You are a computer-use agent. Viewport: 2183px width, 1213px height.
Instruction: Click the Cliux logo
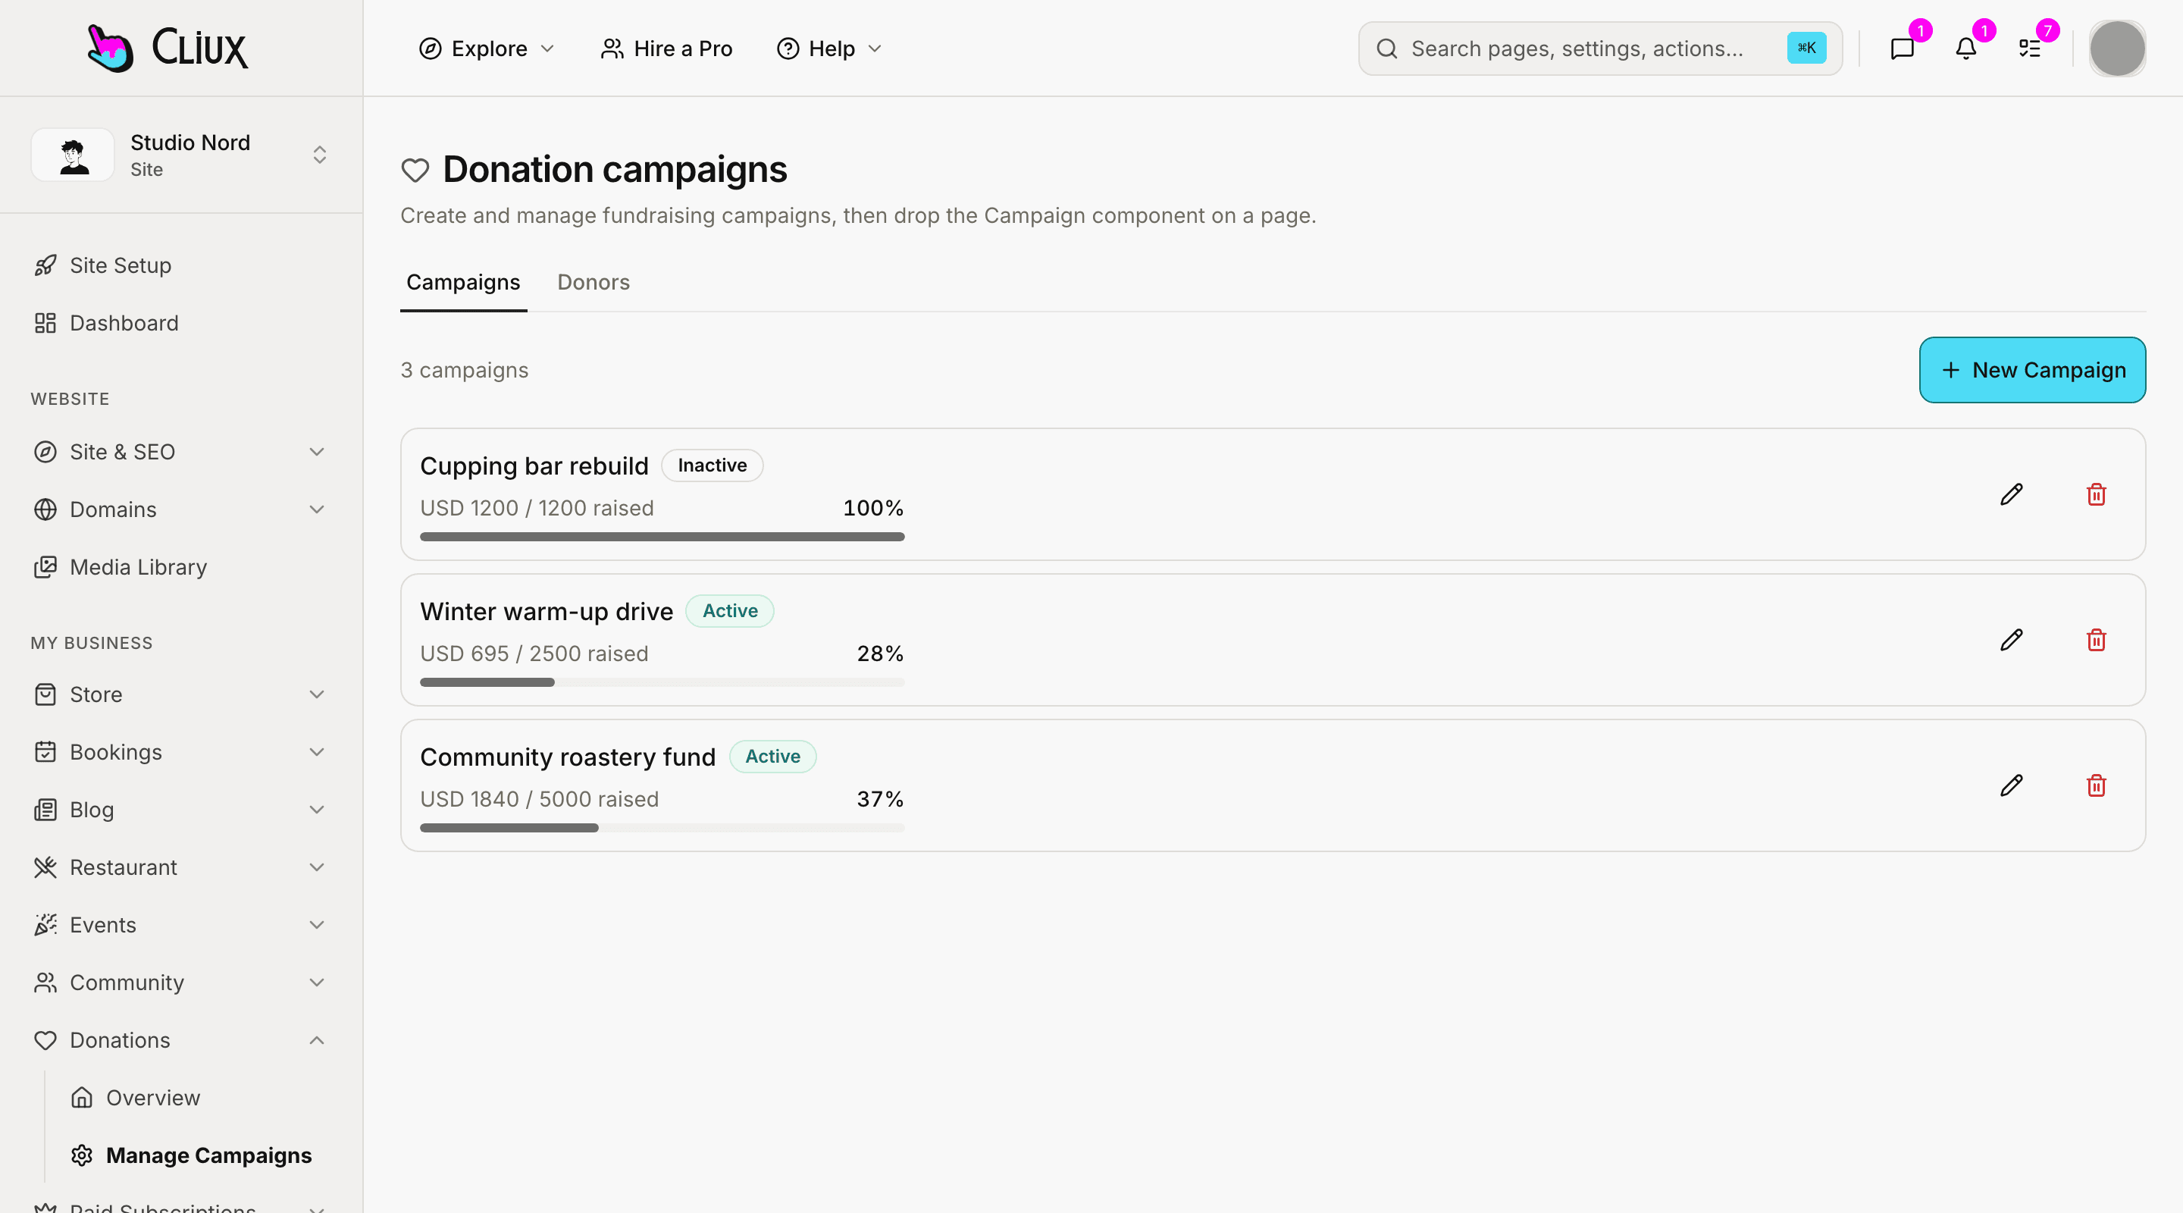167,49
